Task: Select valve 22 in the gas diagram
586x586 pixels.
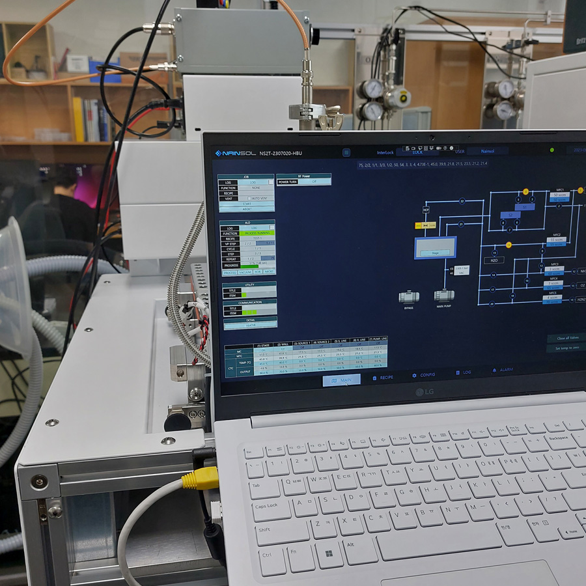Action: point(462,201)
